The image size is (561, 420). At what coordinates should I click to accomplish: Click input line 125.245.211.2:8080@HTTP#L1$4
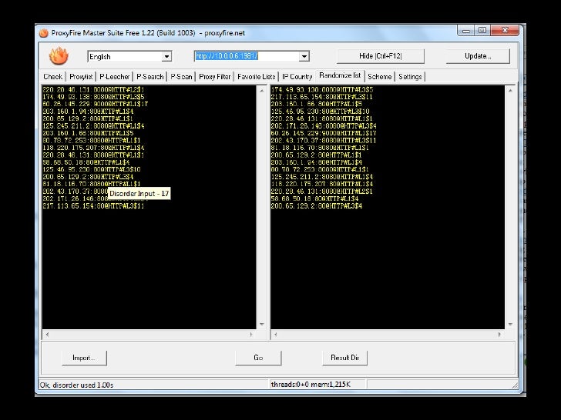[x=93, y=125]
